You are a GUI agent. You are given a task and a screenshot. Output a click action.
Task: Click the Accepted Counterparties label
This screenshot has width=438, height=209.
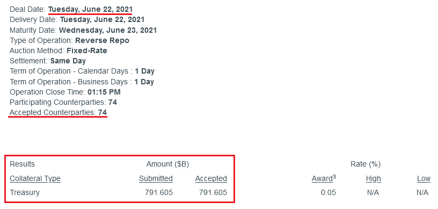[x=53, y=112]
